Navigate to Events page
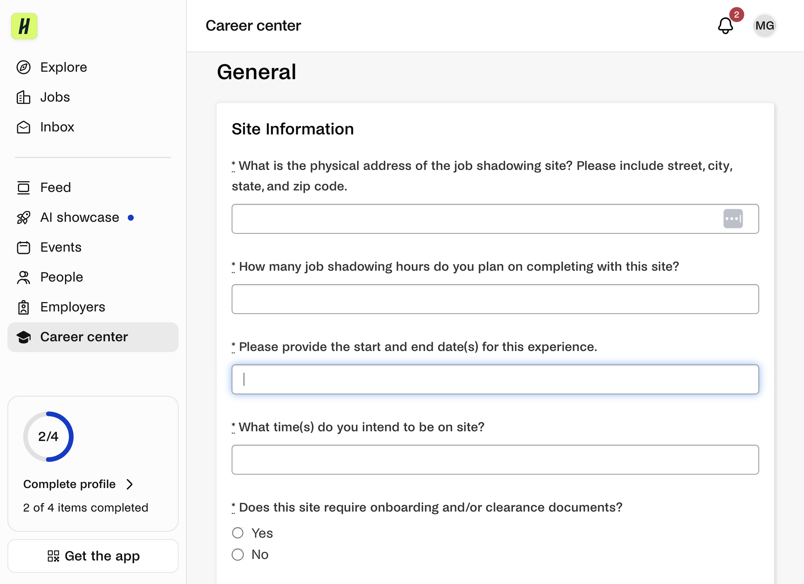Viewport: 804px width, 584px height. click(93, 247)
